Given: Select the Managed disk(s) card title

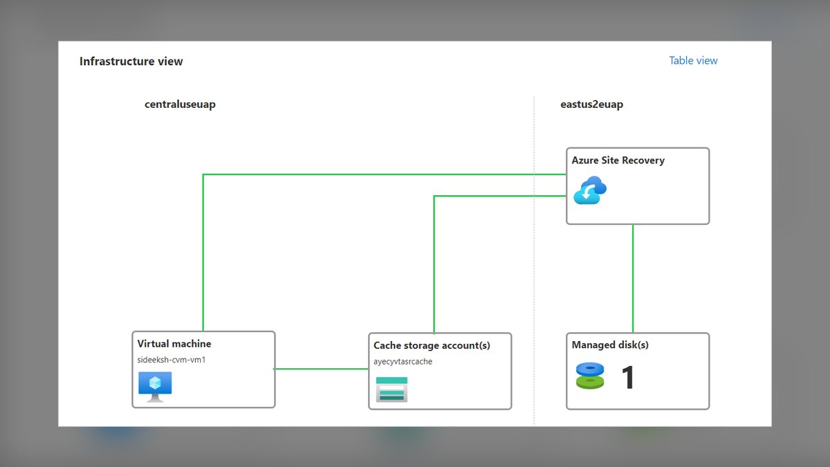Looking at the screenshot, I should [x=610, y=345].
